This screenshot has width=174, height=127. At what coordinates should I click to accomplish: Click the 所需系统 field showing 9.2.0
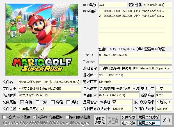pos(164,95)
